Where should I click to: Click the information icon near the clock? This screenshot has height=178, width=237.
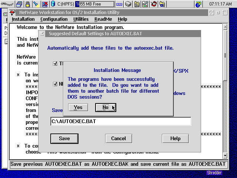(x=198, y=4)
